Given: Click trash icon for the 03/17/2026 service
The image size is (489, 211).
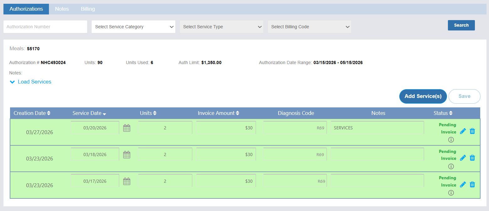Looking at the screenshot, I should [x=472, y=185].
